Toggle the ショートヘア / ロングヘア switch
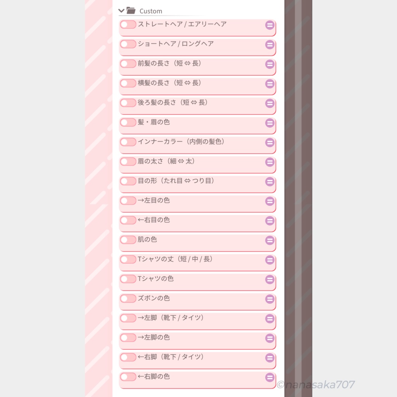 tap(128, 44)
